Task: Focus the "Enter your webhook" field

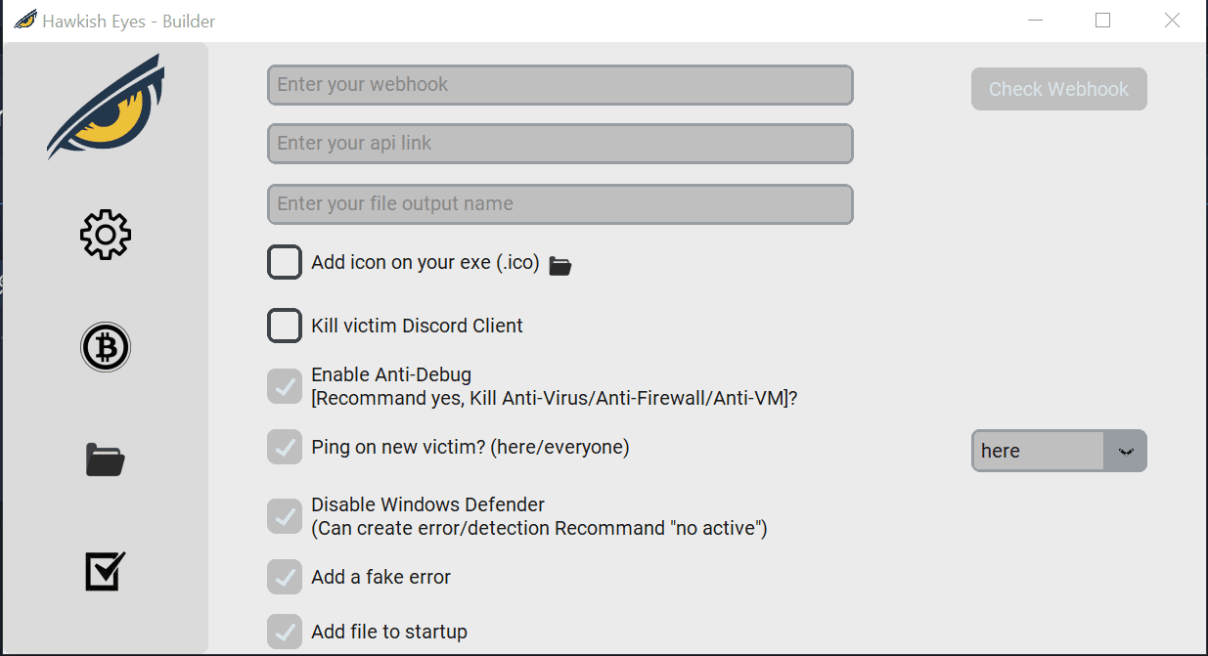Action: tap(559, 85)
